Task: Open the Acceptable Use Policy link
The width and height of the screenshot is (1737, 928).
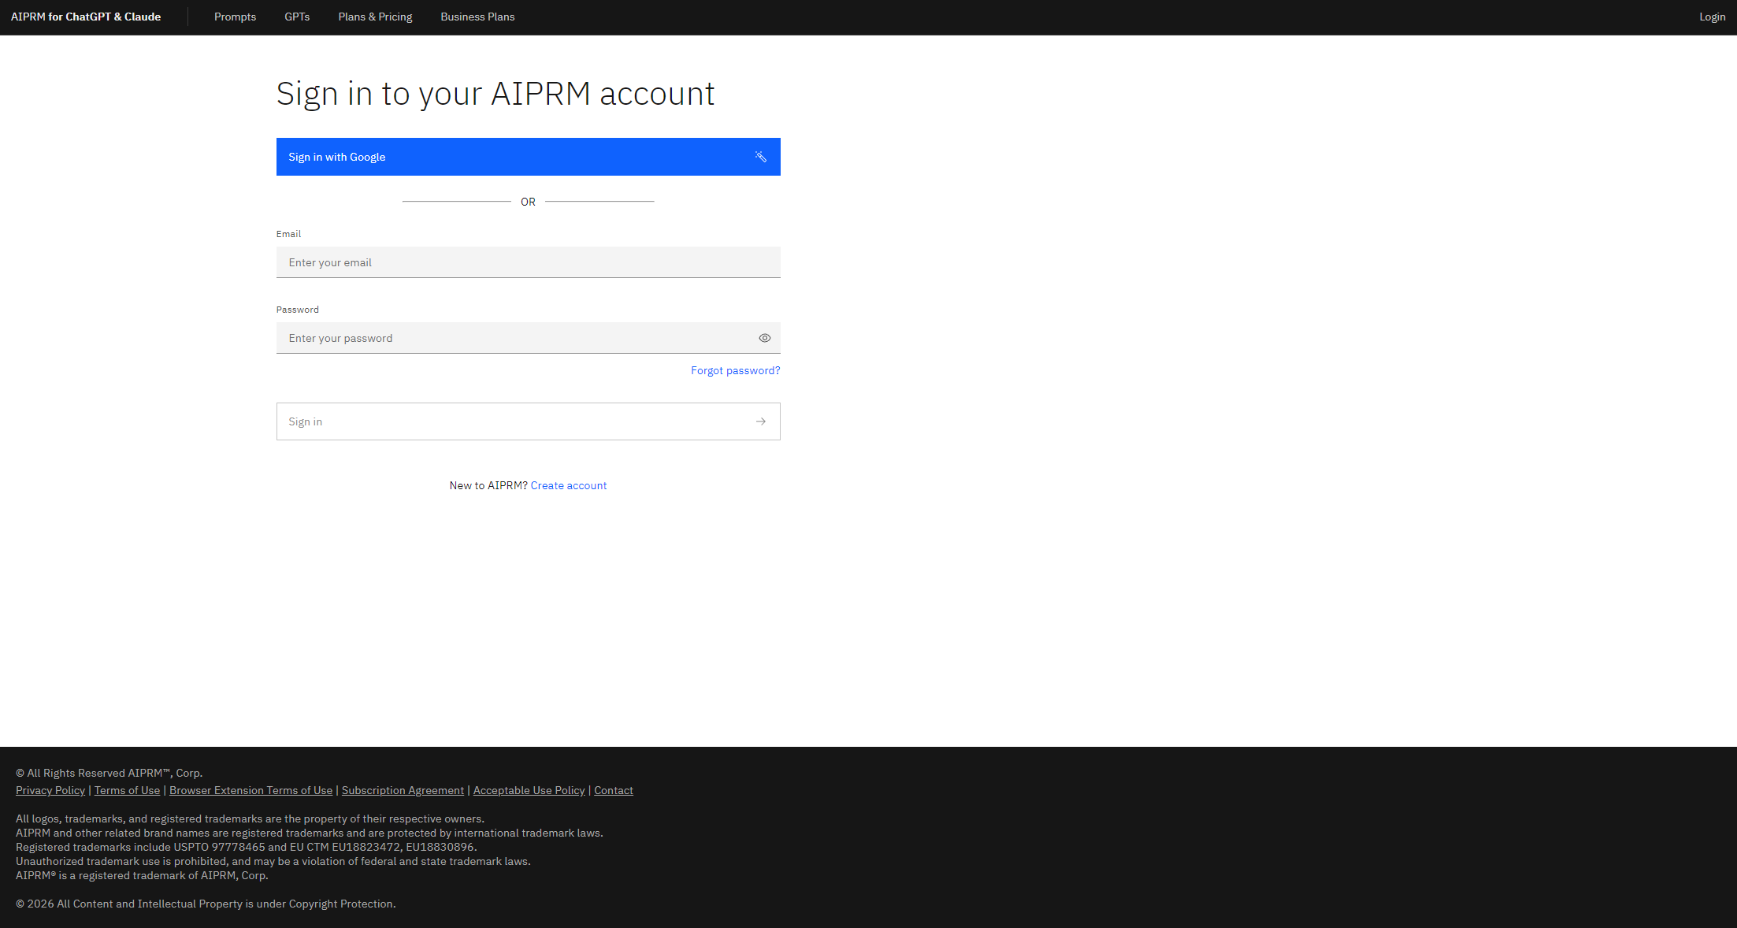Action: pyautogui.click(x=529, y=790)
